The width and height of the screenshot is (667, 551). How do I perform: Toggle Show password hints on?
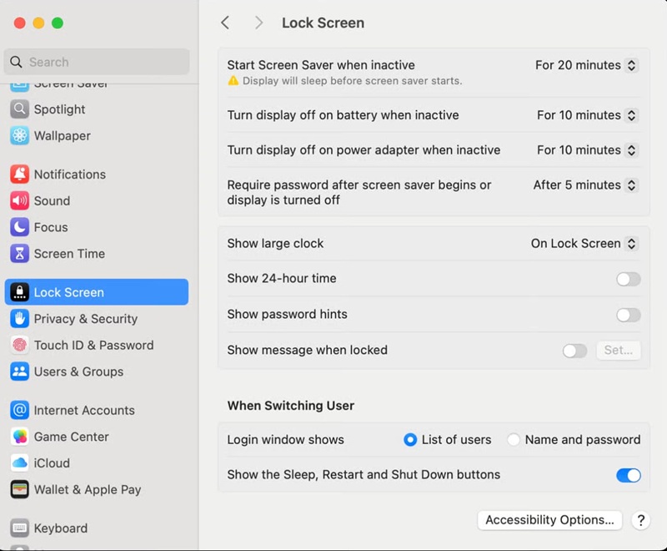point(629,315)
